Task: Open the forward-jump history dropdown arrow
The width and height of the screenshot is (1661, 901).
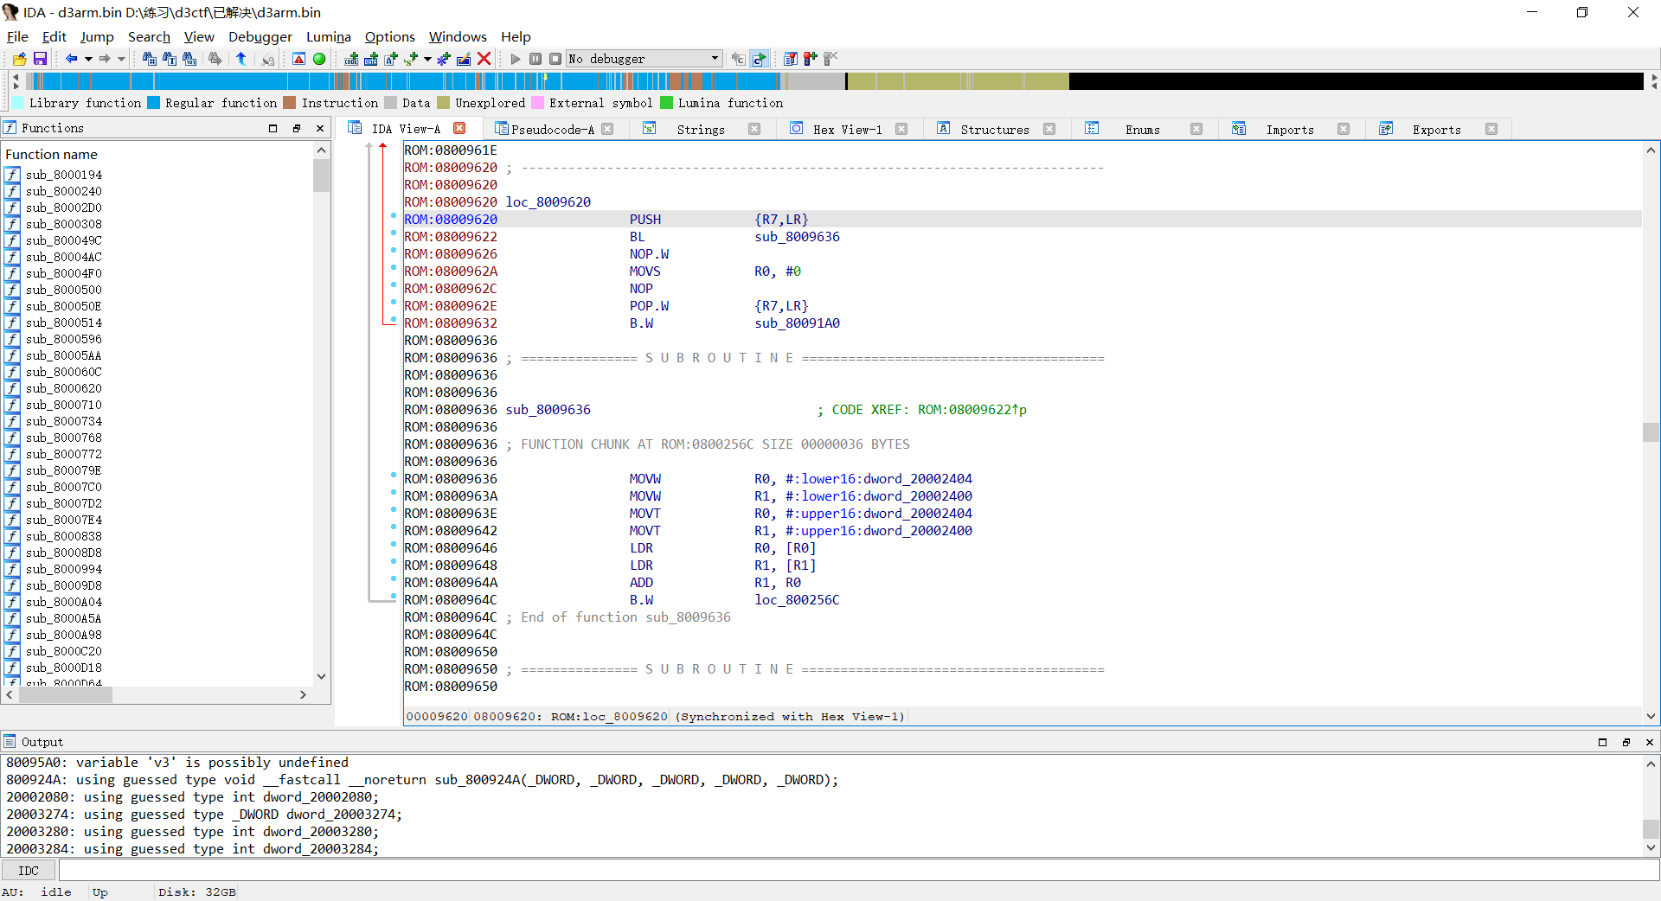Action: click(122, 59)
